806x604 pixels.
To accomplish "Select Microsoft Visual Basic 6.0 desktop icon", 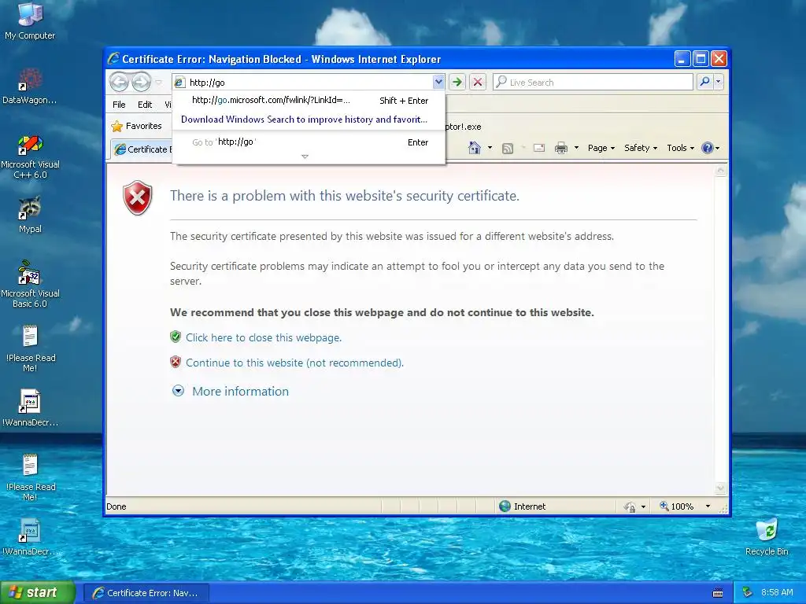I will coord(30,285).
